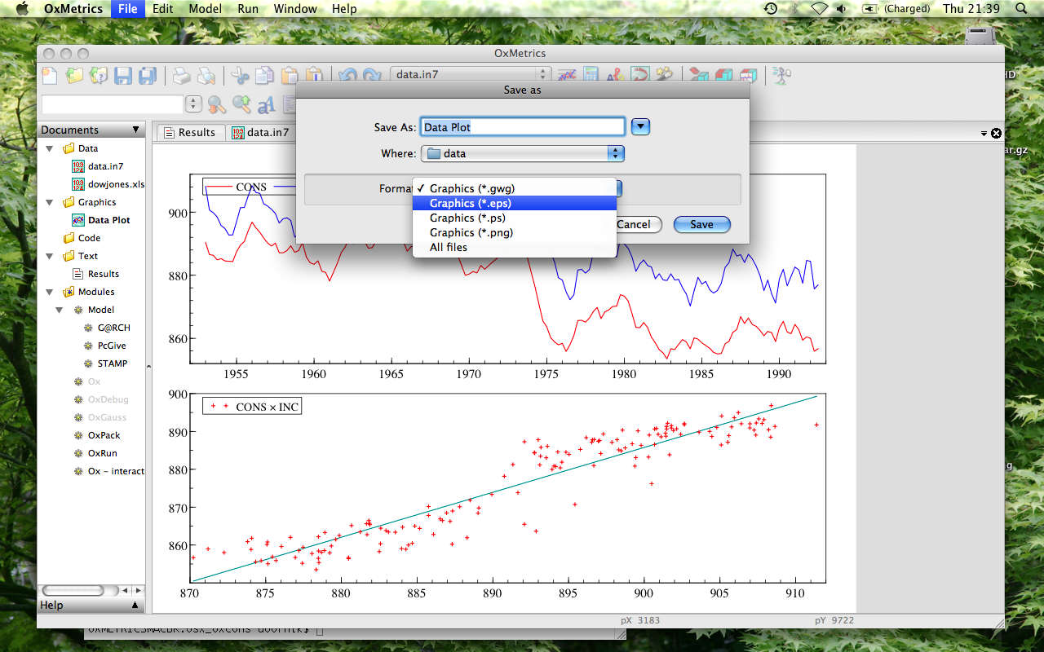The image size is (1044, 652).
Task: Click the Algebra toolbar icon
Action: click(x=616, y=75)
